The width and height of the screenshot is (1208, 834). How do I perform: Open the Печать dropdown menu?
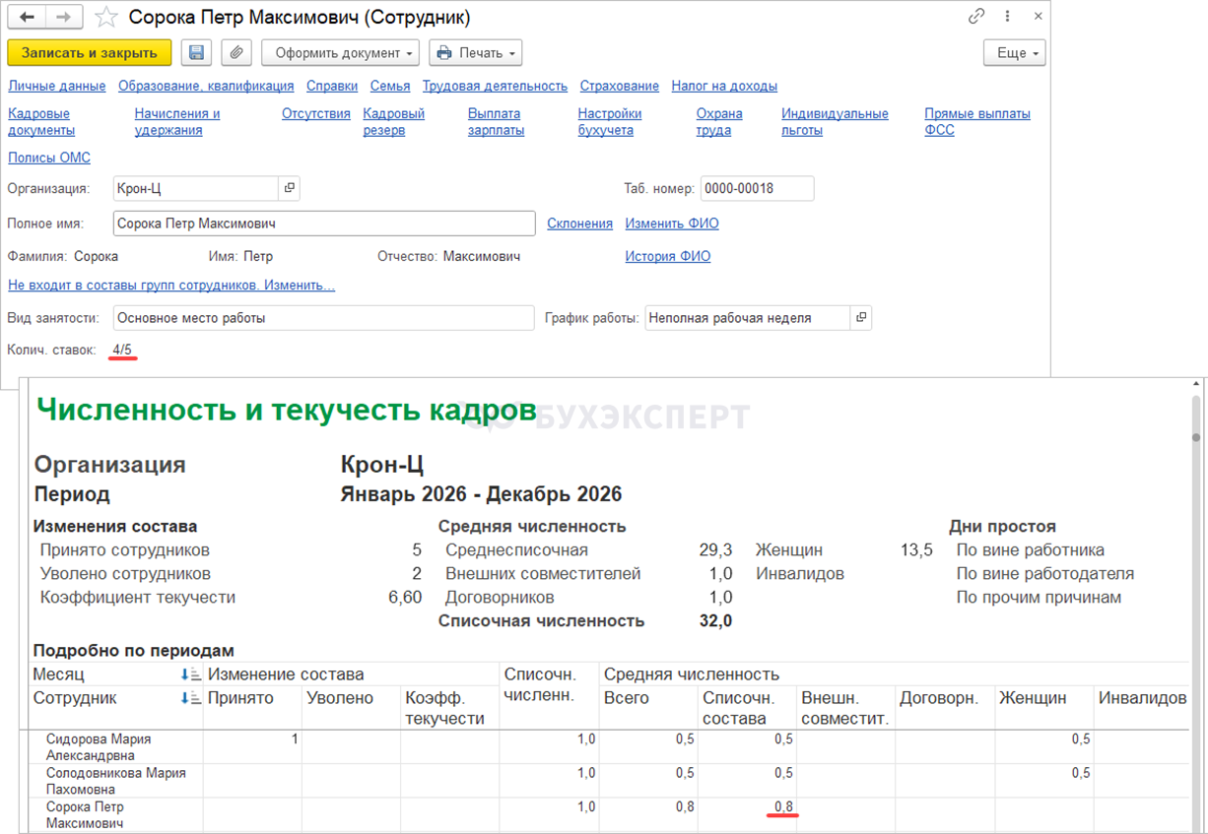(x=475, y=53)
